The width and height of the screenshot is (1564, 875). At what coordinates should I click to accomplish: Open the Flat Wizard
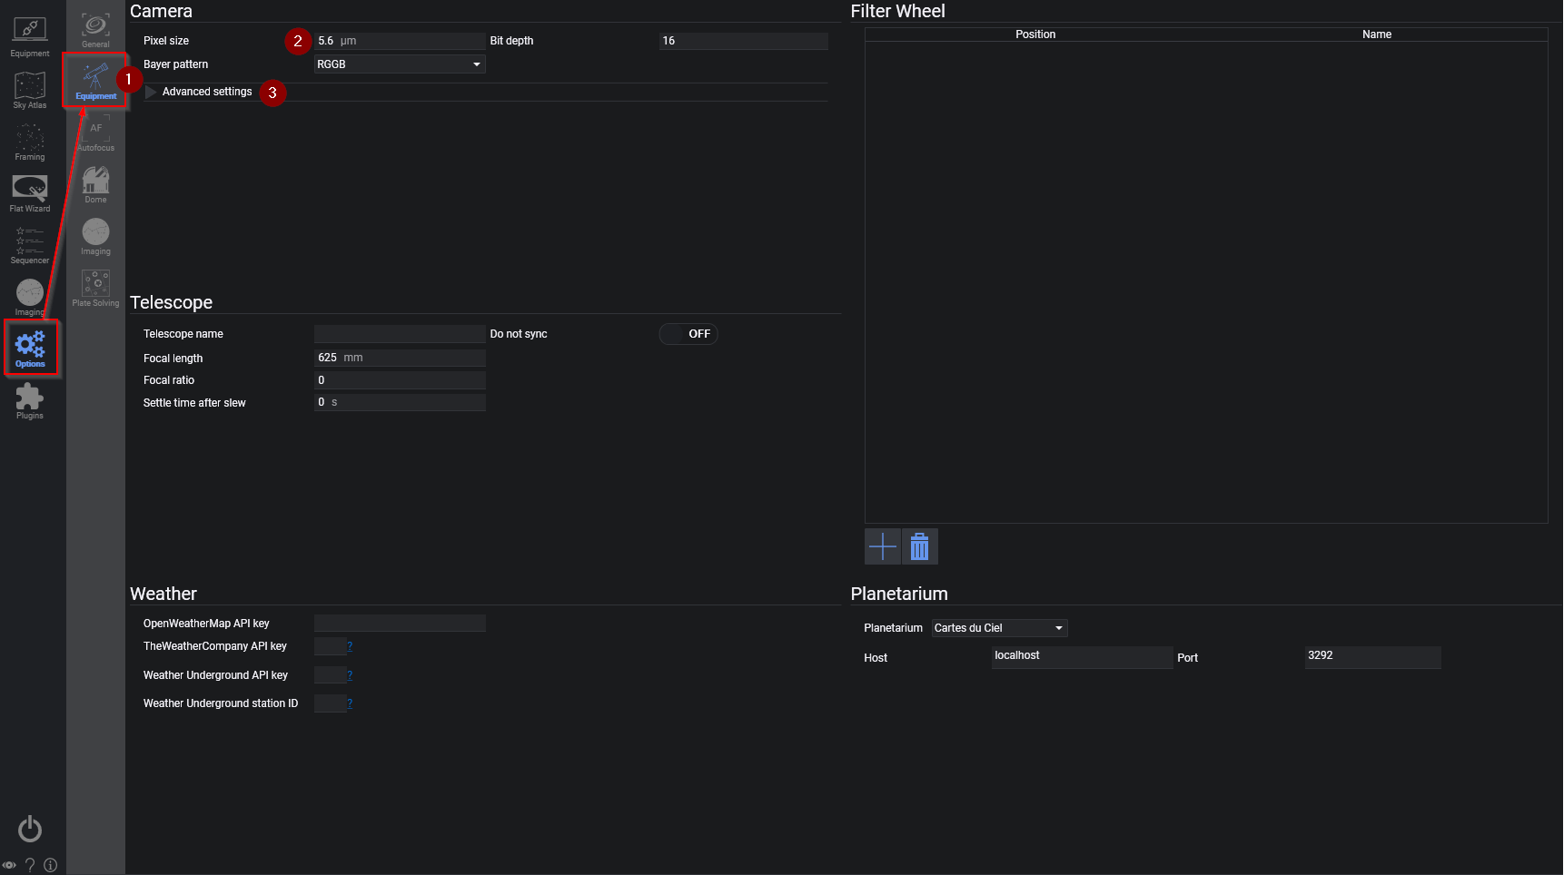(x=30, y=193)
